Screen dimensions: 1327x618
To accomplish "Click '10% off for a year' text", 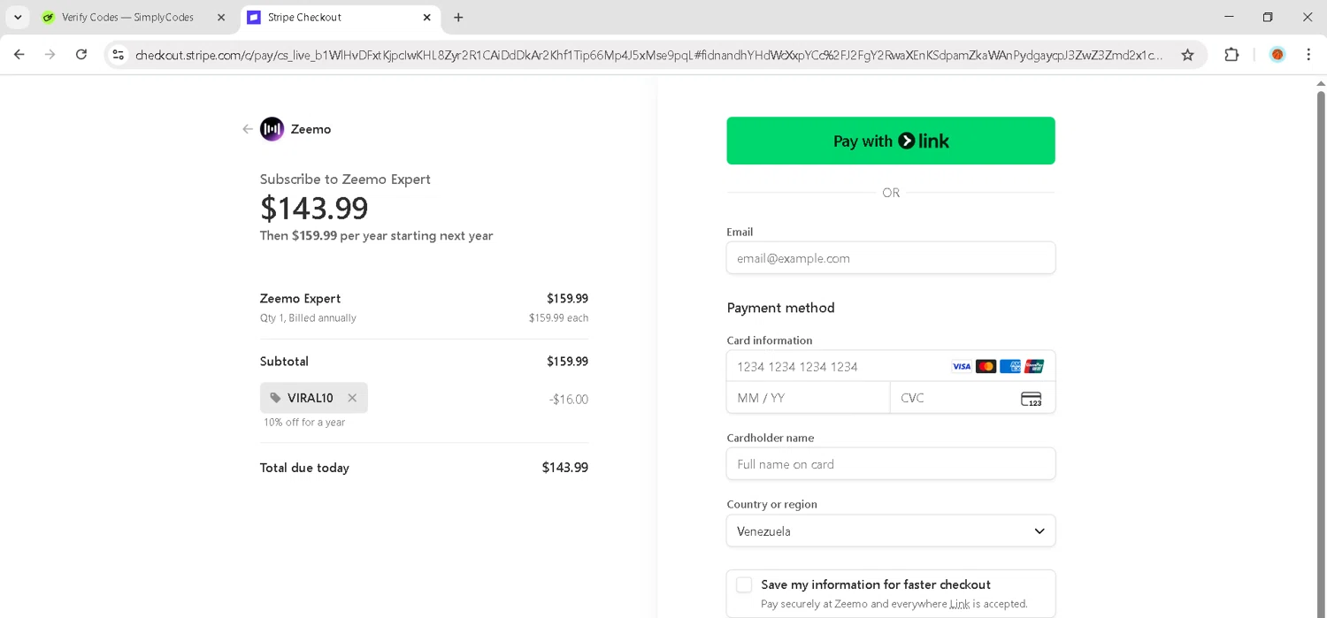I will click(x=304, y=423).
